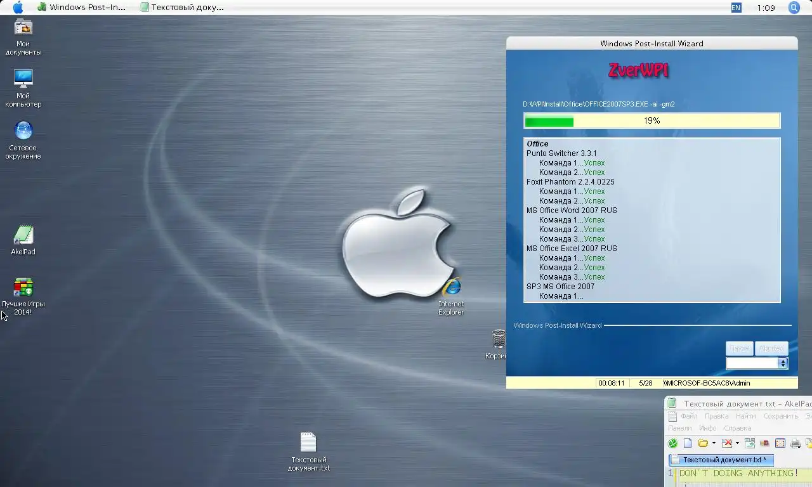Click the clock showing 1:09
The image size is (812, 487).
coord(766,8)
